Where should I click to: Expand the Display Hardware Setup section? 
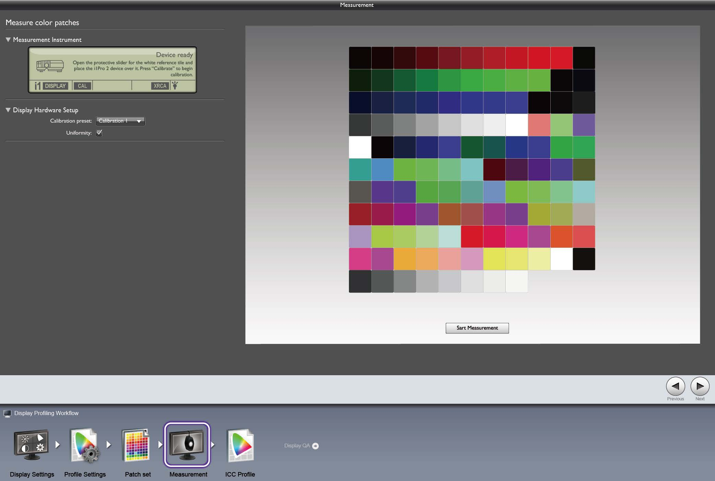8,110
